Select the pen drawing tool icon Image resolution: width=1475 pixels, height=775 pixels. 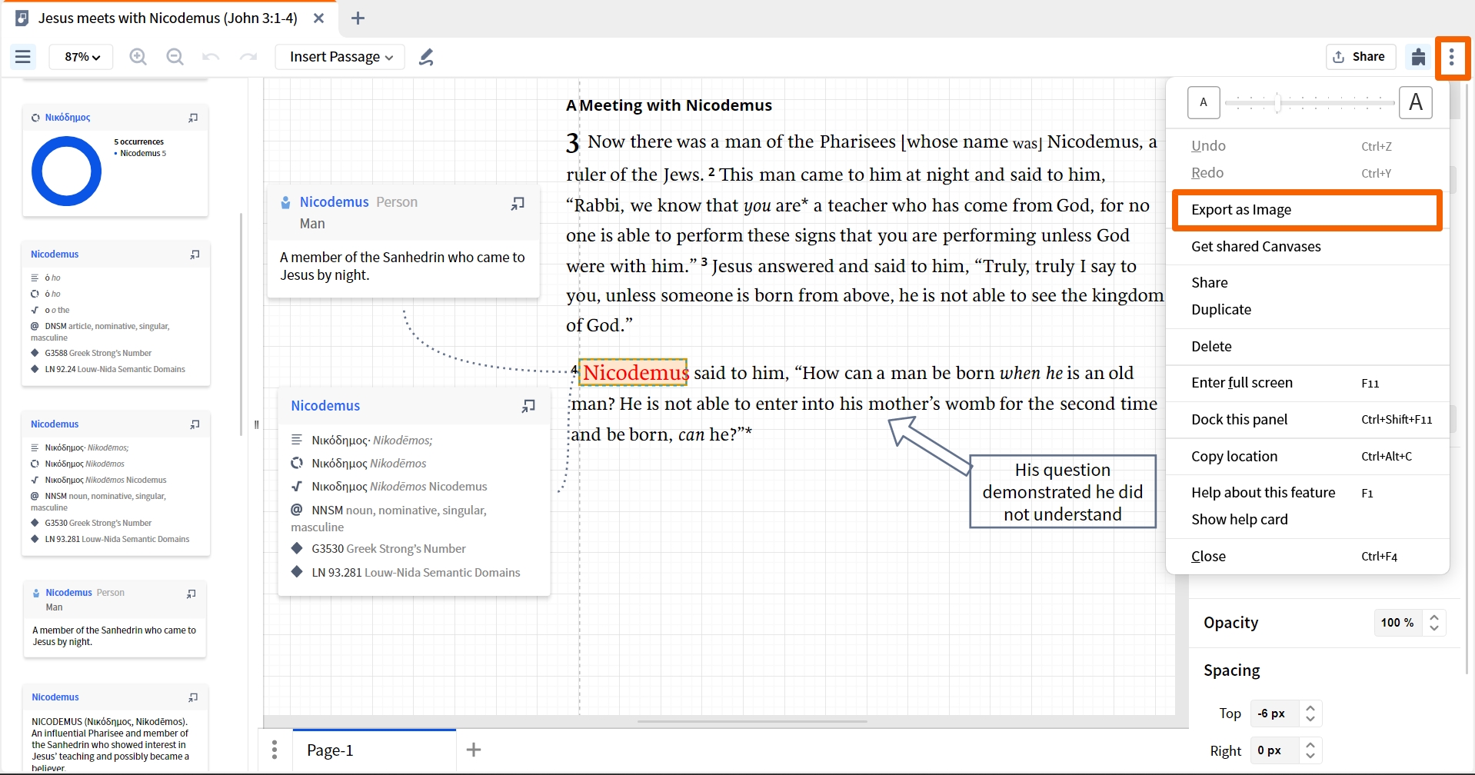click(x=426, y=57)
